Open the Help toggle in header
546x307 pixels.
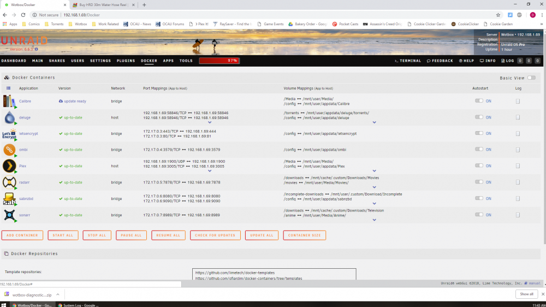466,61
